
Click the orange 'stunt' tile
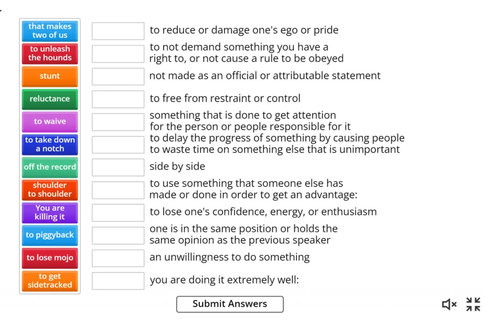click(x=50, y=76)
